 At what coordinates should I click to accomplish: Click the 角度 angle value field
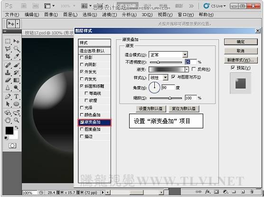click(x=168, y=88)
